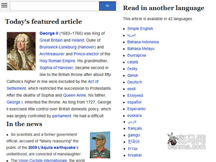The height and width of the screenshot is (162, 216).
Task: Open the Holy Roman Empire link
Action: 57,61
